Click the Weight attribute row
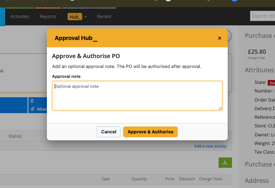Image resolution: width=275 pixels, height=188 pixels. click(265, 143)
